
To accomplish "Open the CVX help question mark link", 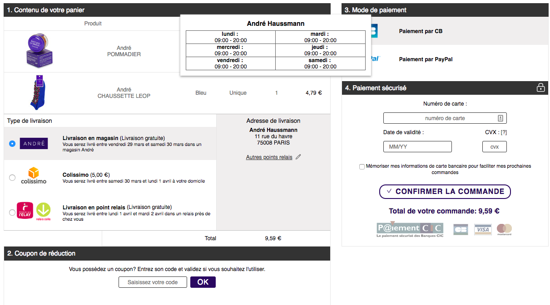I will [504, 132].
